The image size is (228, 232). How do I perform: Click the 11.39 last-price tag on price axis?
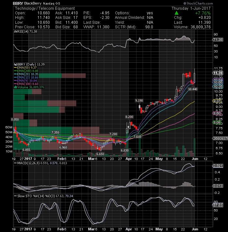pos(218,73)
